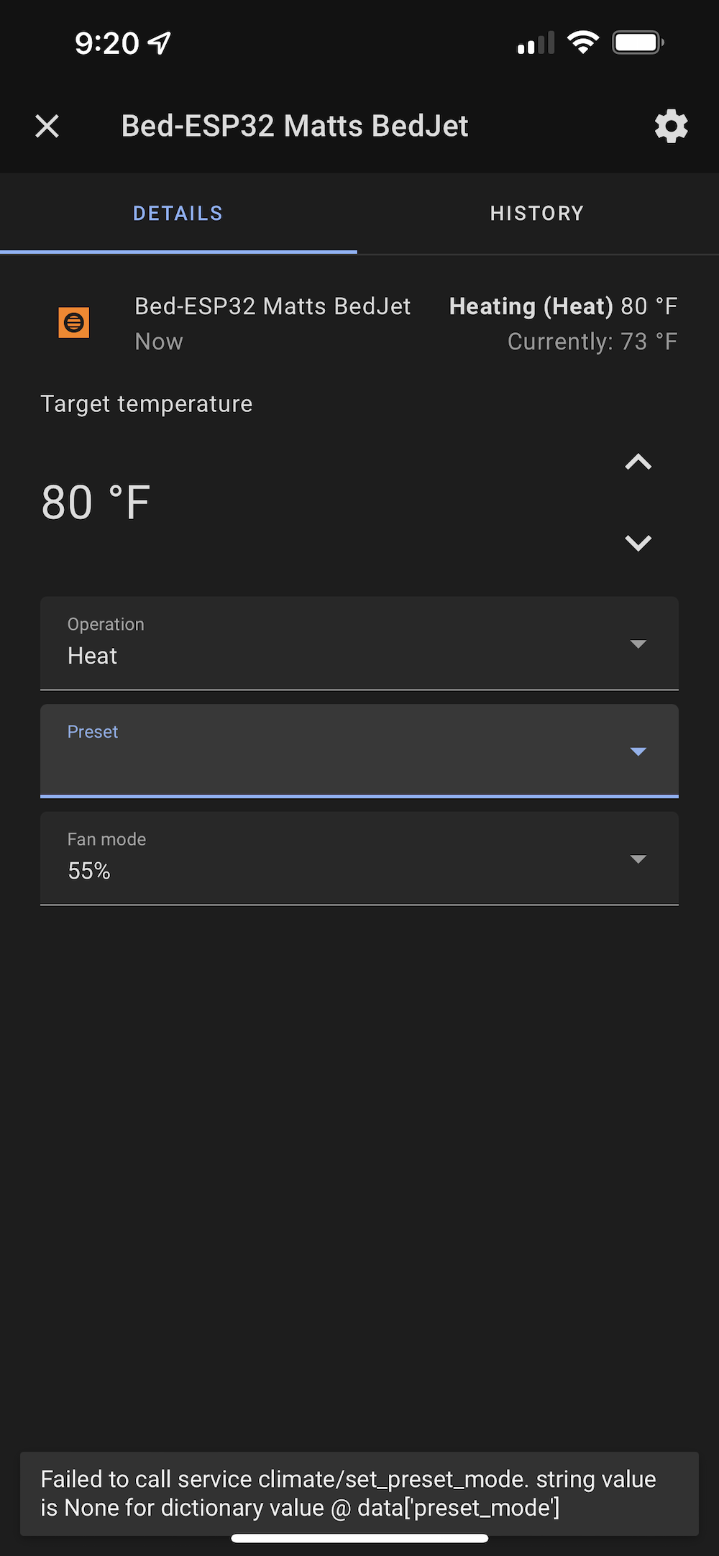Tap the 80 °F target temperature value
This screenshot has height=1556, width=719.
pos(96,503)
